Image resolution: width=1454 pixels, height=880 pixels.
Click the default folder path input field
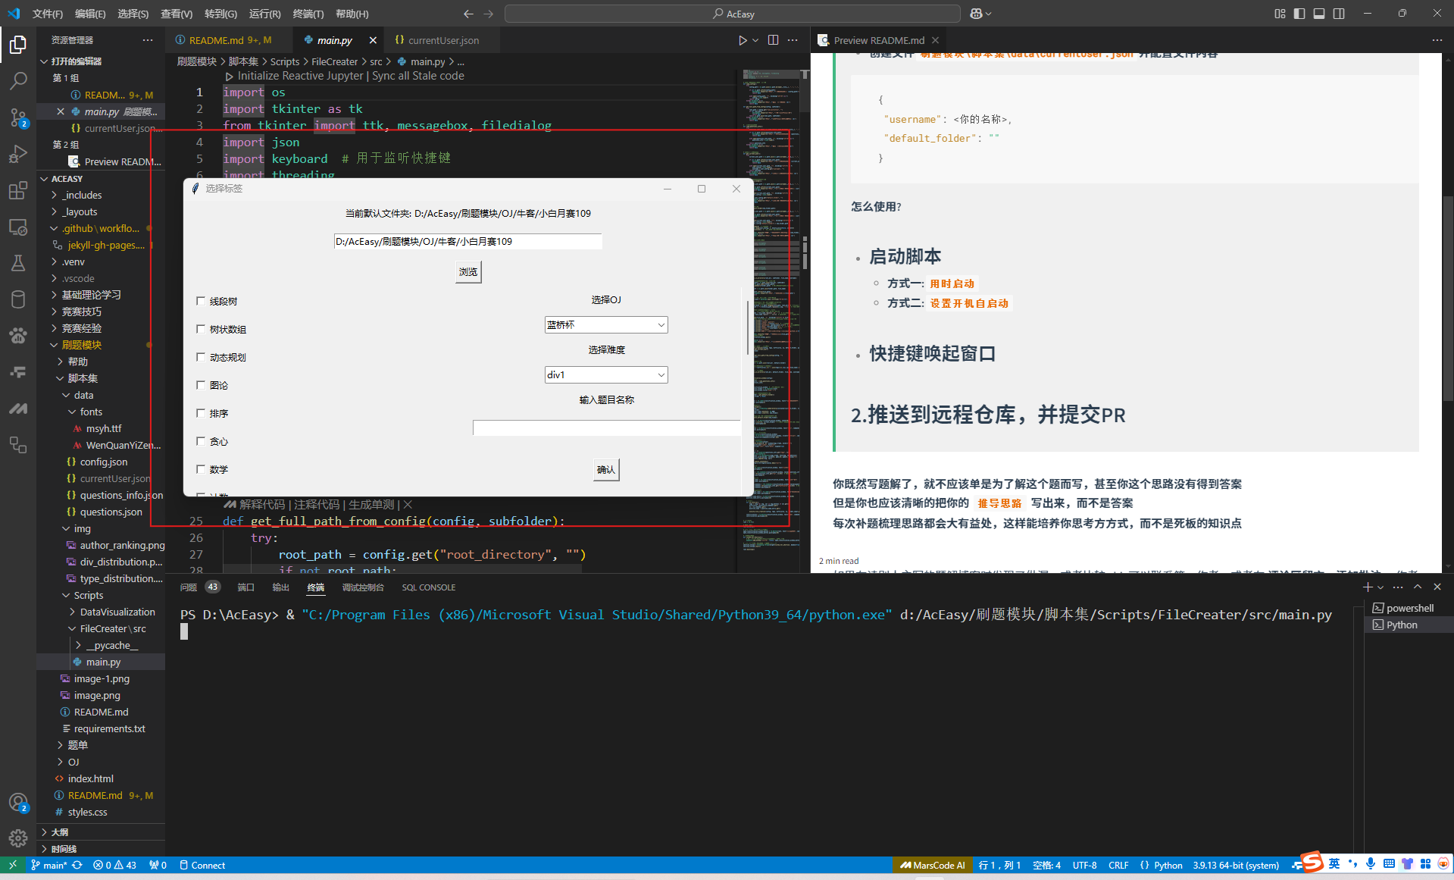point(468,242)
